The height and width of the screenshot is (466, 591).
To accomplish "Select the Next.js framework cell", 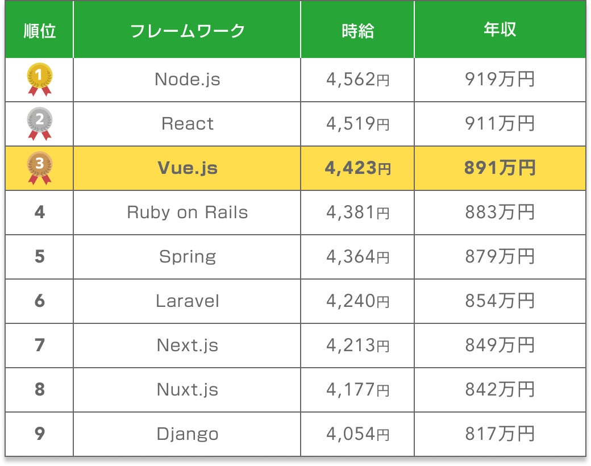I will click(x=188, y=346).
